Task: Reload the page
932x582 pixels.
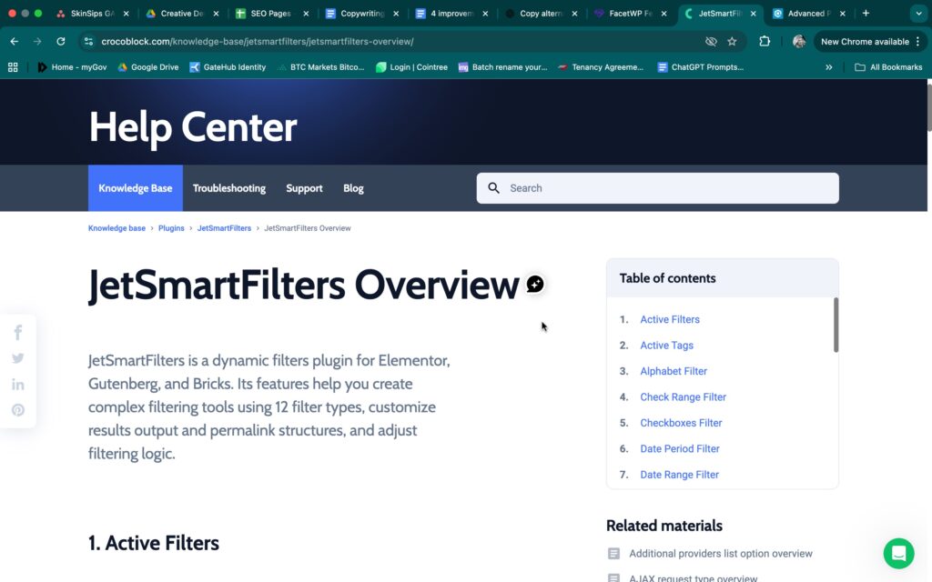Action: [61, 42]
